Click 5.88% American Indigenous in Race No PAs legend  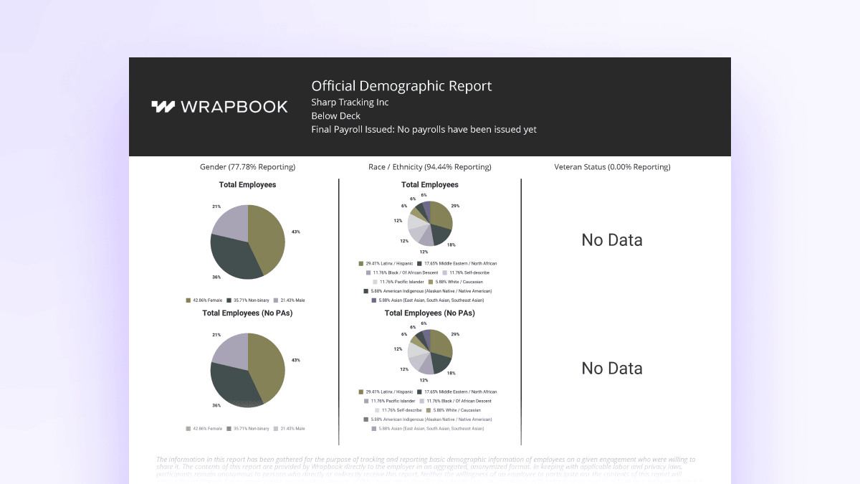click(x=431, y=419)
